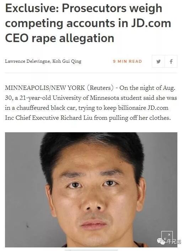The width and height of the screenshot is (182, 251).
Task: Open author Koh Gui Qing's profile
Action: tap(67, 61)
